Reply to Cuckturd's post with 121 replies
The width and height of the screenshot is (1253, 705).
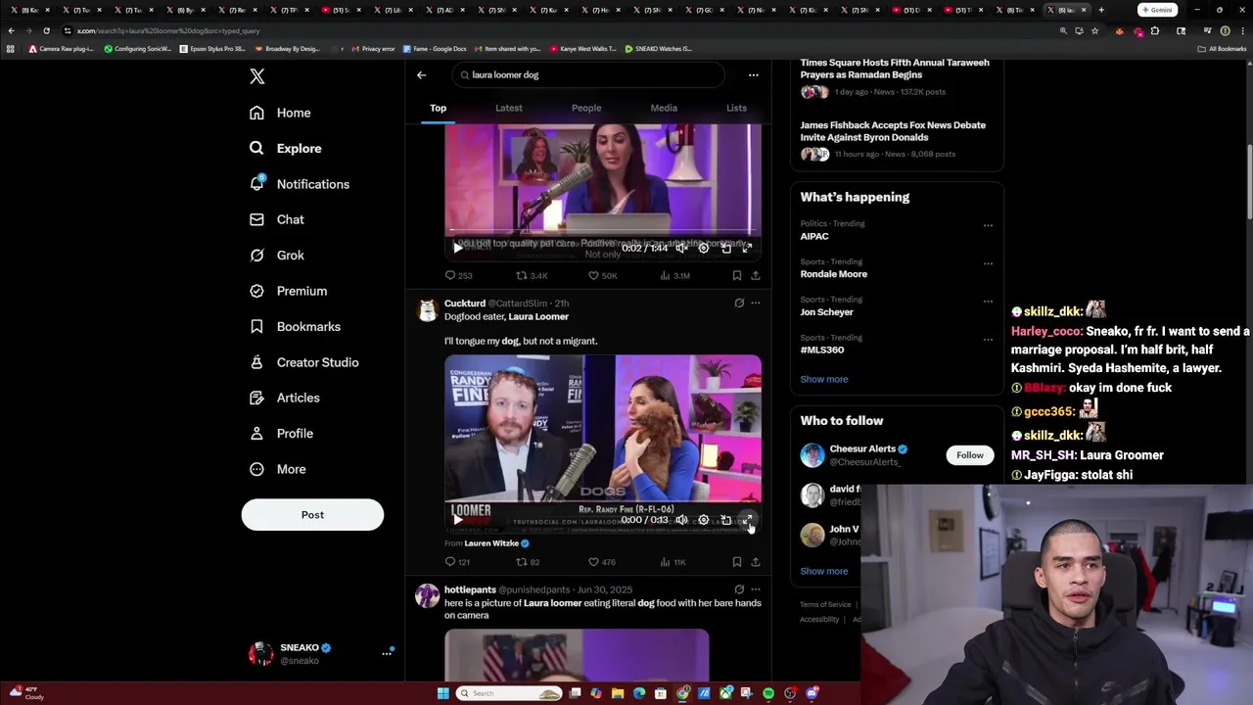click(457, 562)
